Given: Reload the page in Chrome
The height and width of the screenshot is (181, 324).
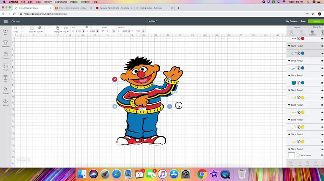Looking at the screenshot, I should coord(14,14).
